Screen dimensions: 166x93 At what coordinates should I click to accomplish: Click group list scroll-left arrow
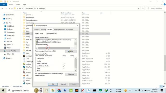(x=37, y=48)
